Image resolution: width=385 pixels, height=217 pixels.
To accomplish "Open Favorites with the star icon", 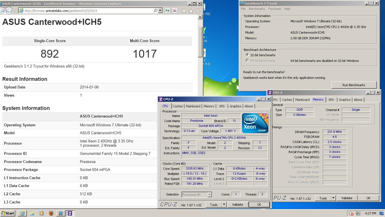I will point(191,11).
